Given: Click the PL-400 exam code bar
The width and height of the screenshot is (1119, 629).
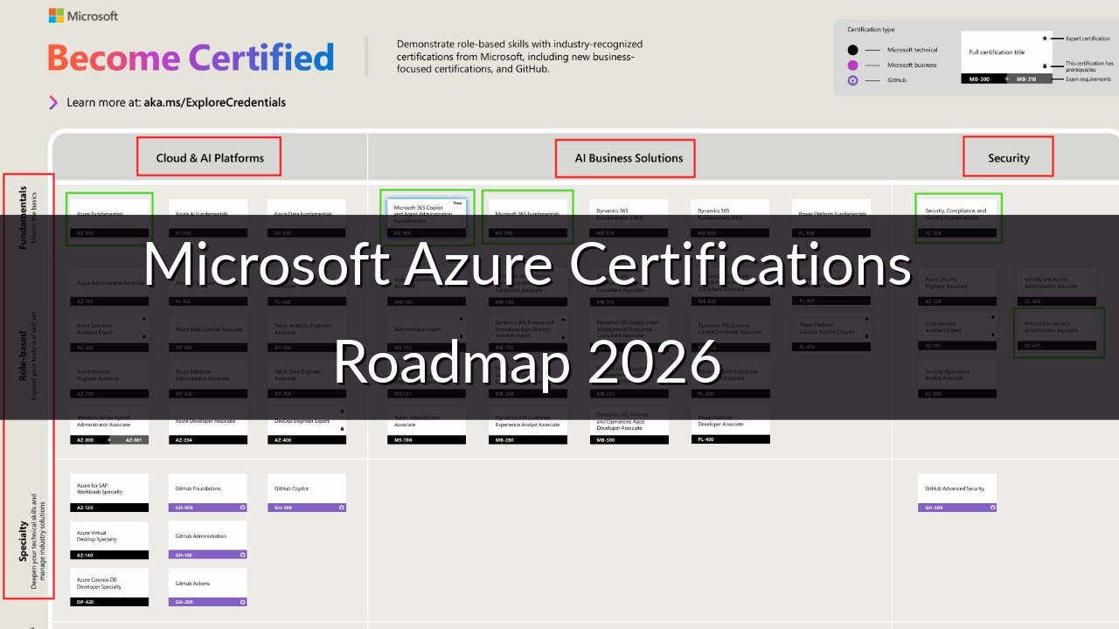Looking at the screenshot, I should coord(731,440).
